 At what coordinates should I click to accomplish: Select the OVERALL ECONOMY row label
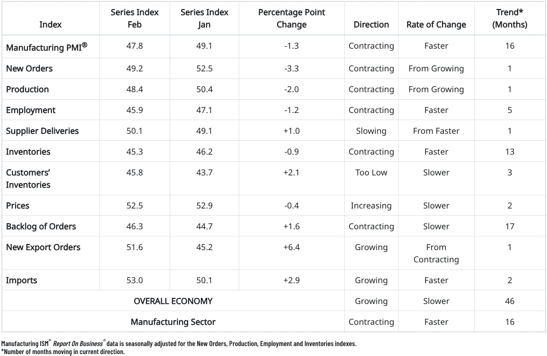pos(173,301)
